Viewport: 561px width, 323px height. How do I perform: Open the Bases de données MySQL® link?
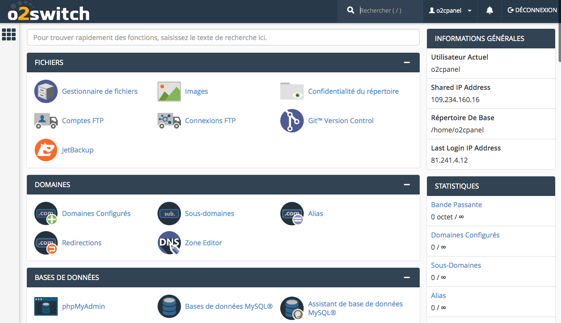(x=228, y=306)
